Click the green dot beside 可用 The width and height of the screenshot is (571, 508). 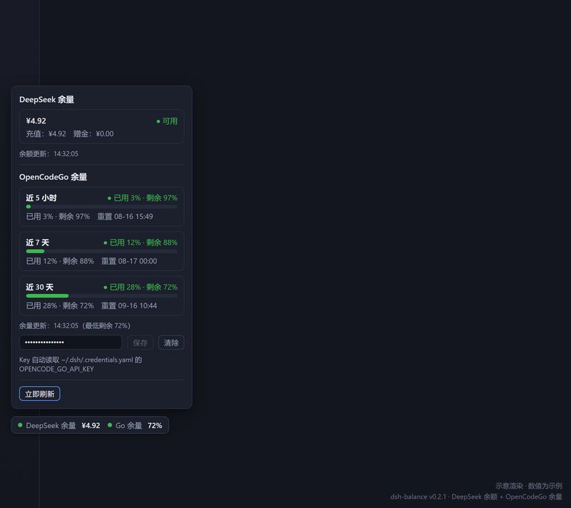(x=158, y=121)
